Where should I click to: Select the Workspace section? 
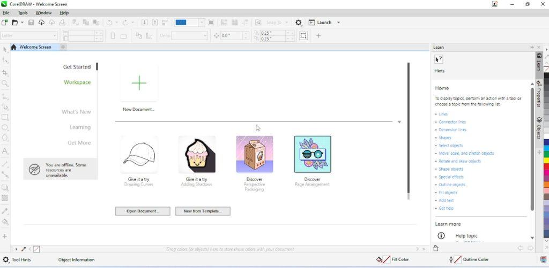tap(77, 82)
